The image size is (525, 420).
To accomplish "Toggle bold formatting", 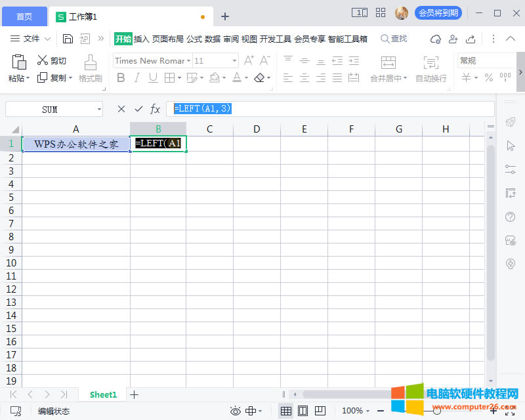I will pos(121,77).
